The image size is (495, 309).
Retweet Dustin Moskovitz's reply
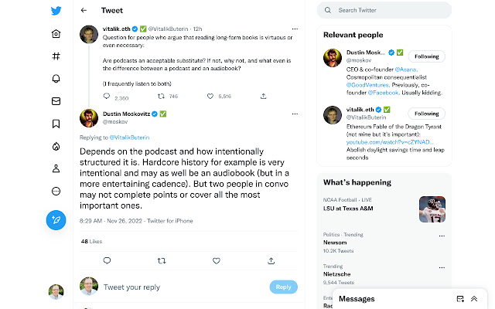click(x=162, y=261)
